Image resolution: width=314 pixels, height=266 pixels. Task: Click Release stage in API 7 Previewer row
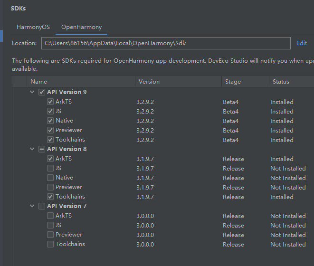coord(234,235)
